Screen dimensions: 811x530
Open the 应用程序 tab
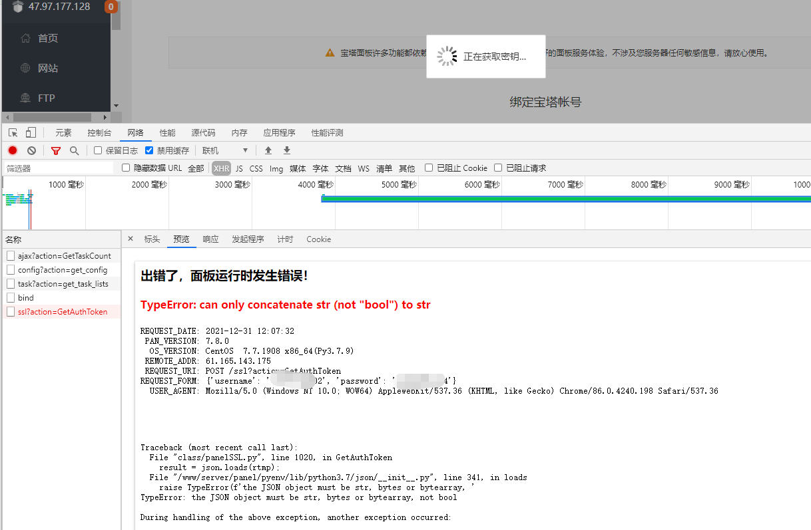[x=279, y=133]
